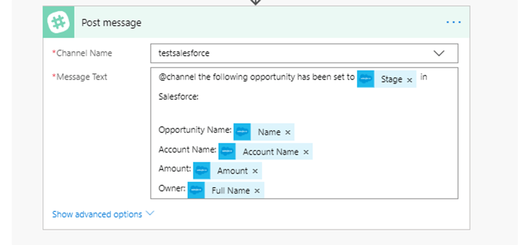This screenshot has height=245, width=529.
Task: Select the Account Name token label
Action: pyautogui.click(x=270, y=152)
